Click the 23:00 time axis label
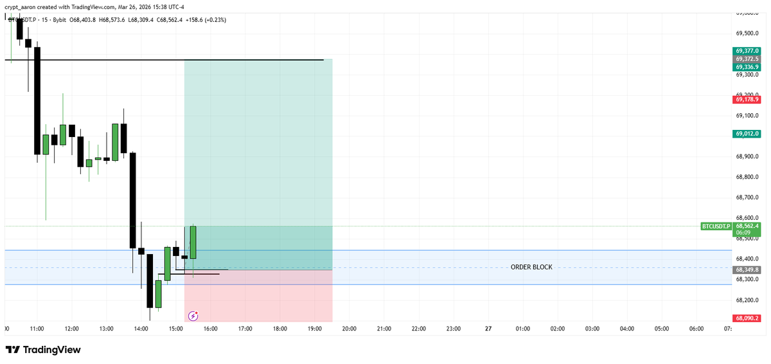The image size is (771, 364). pyautogui.click(x=453, y=329)
